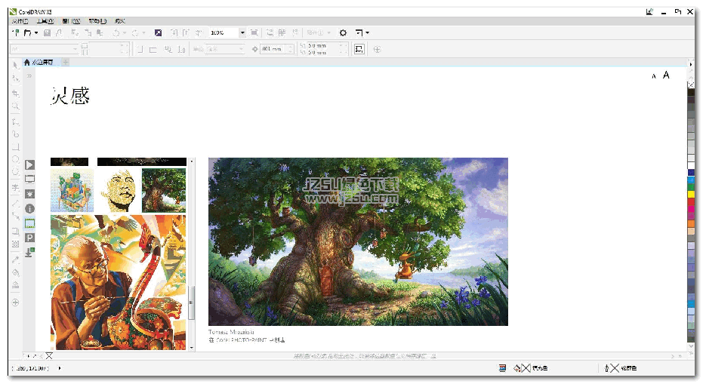This screenshot has width=703, height=384.
Task: Open the fourth (Help) menu
Action: (97, 21)
